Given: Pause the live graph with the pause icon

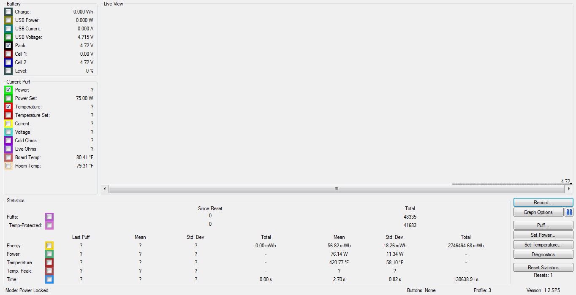Looking at the screenshot, I should [569, 212].
